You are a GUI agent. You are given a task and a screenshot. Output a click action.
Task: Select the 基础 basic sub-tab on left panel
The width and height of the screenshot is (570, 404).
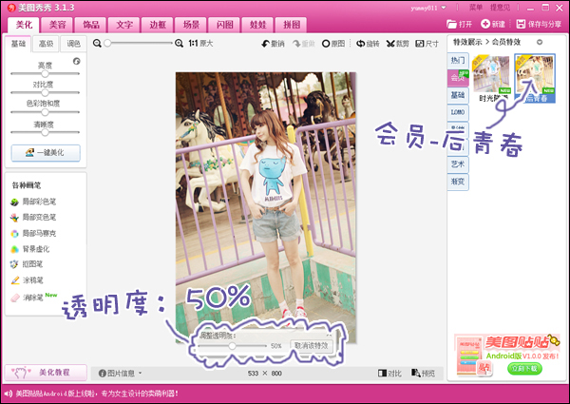[18, 44]
